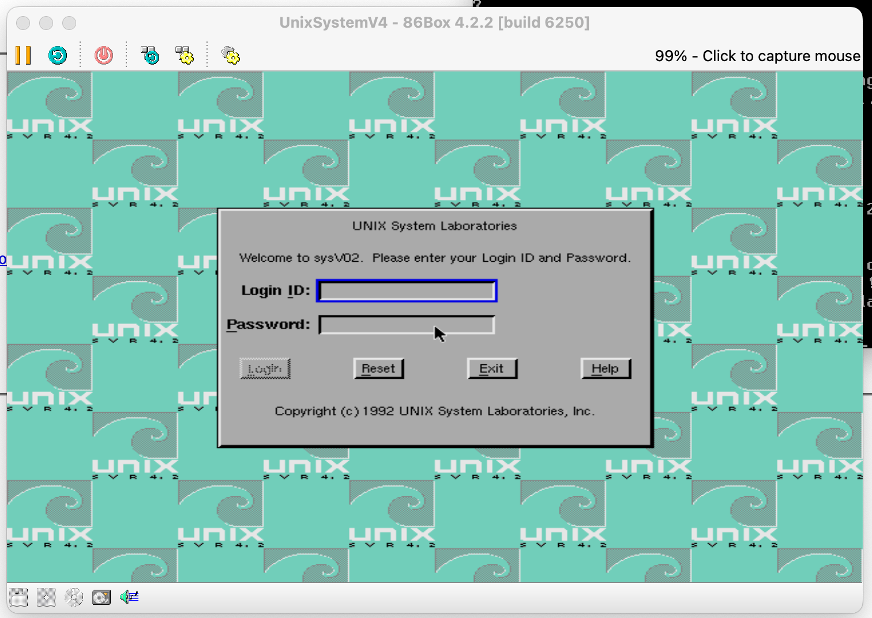Click the Reset button in login dialog
The width and height of the screenshot is (872, 618).
pyautogui.click(x=378, y=369)
